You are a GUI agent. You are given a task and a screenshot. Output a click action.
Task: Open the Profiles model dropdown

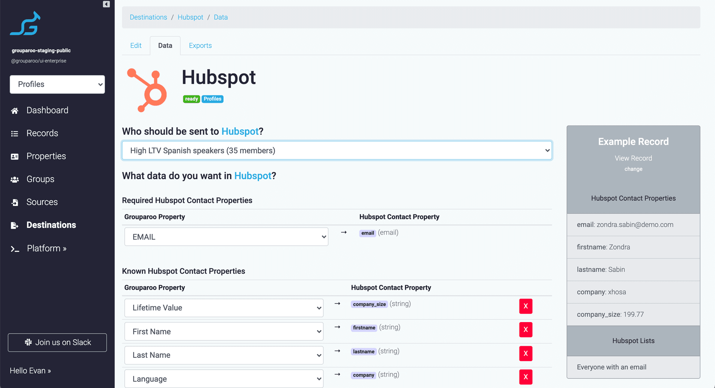[57, 85]
